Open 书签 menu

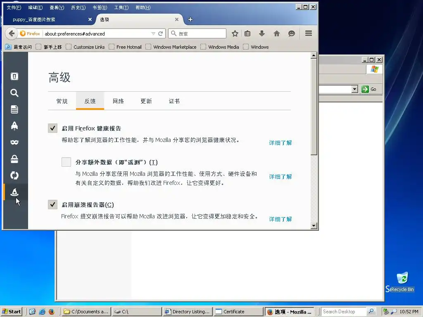(100, 7)
